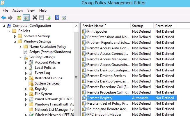
Task: Select Remote Access Managem... service
Action: pos(109,59)
